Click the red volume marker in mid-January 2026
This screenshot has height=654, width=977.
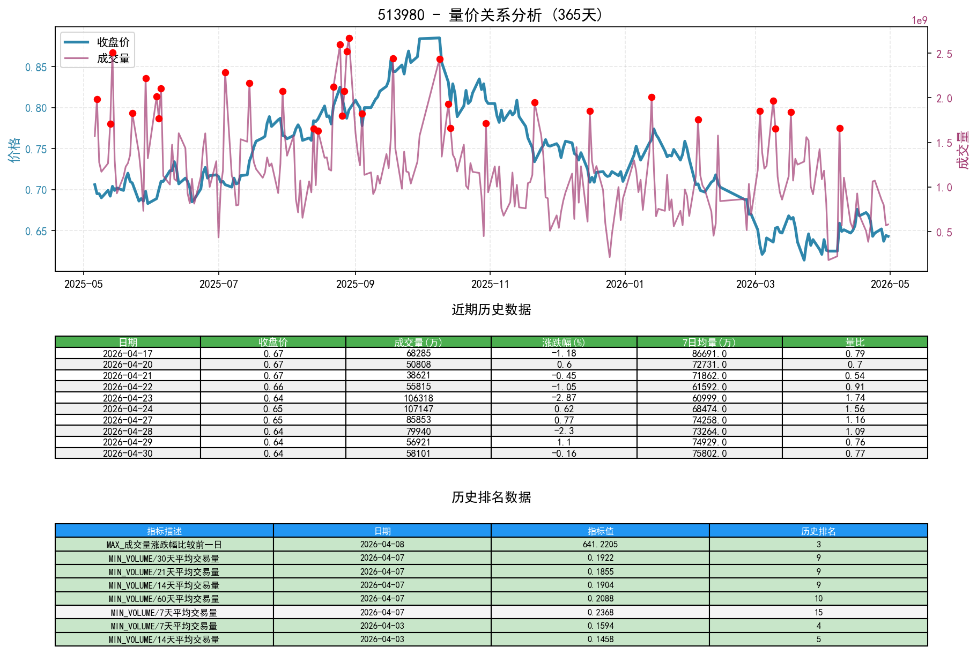[652, 97]
